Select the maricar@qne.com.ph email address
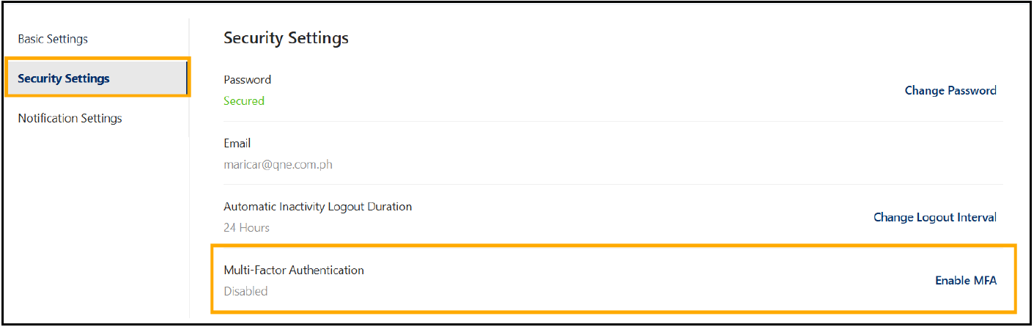This screenshot has height=327, width=1034. pos(278,165)
